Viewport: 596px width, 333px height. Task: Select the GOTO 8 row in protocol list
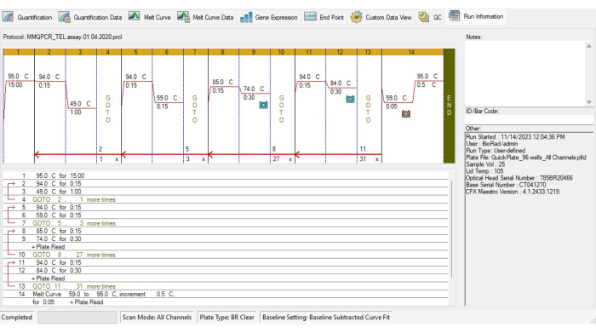point(226,255)
